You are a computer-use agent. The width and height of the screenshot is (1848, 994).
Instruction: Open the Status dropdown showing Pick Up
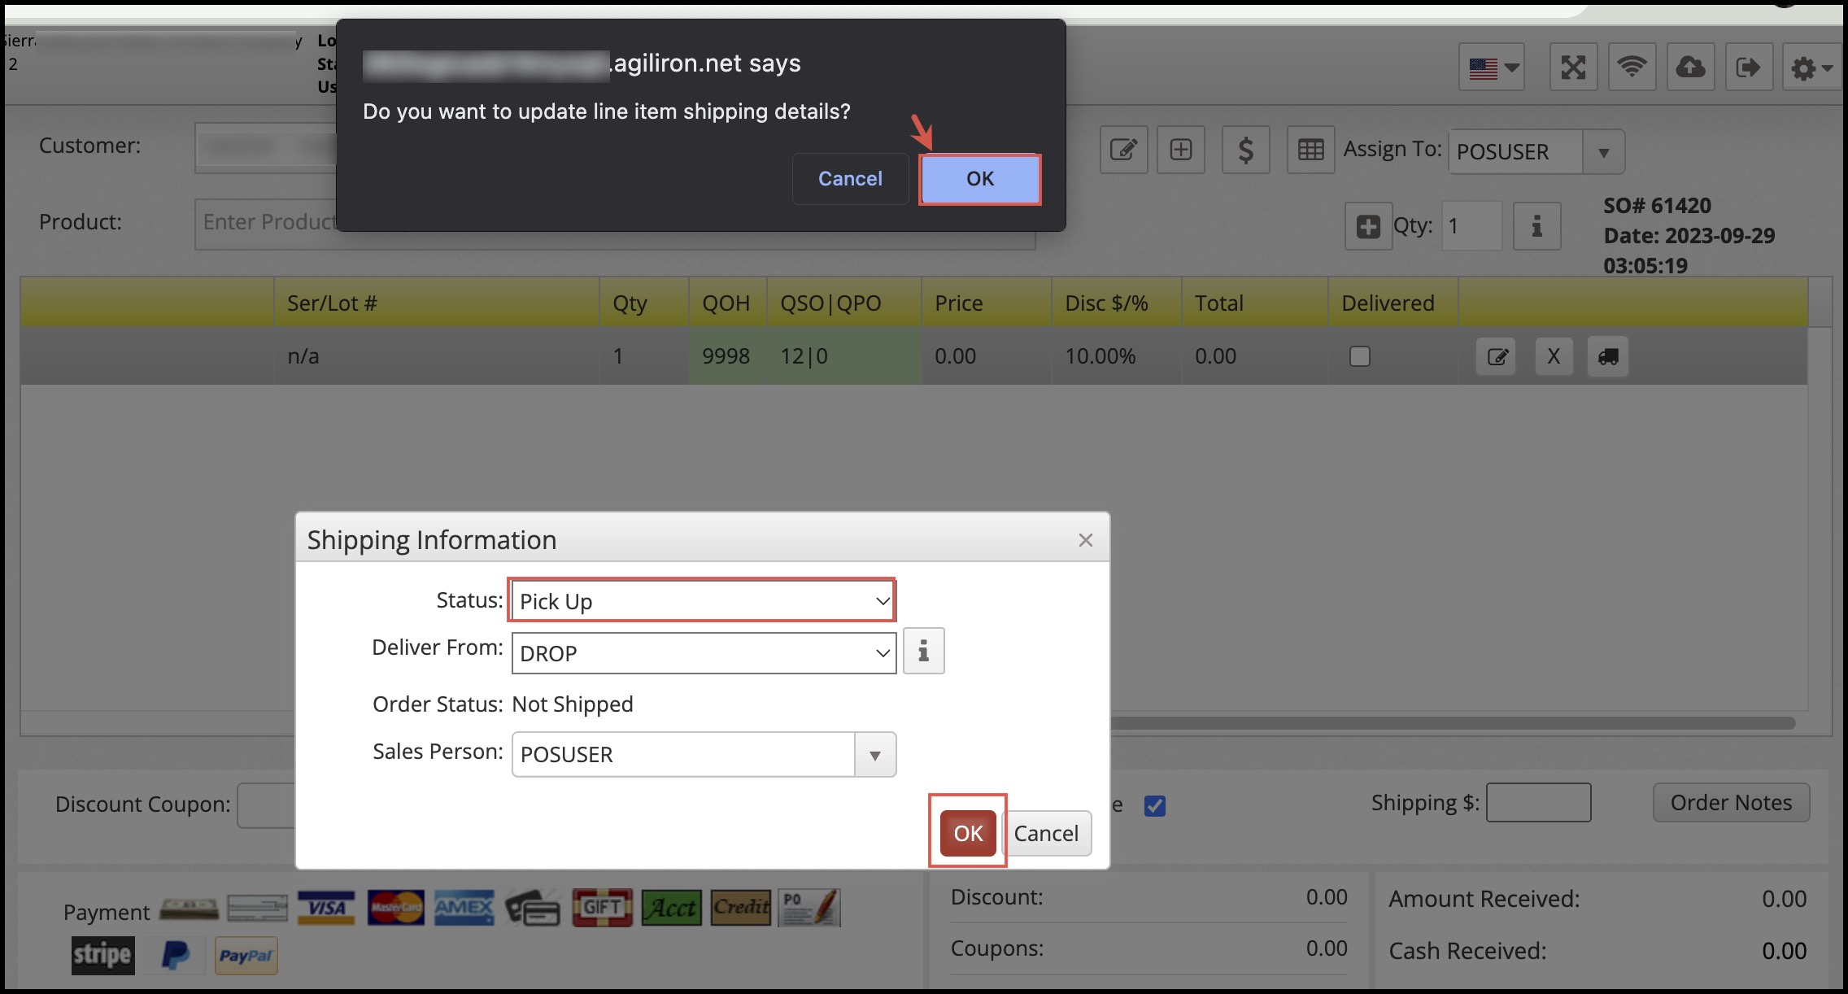point(702,601)
